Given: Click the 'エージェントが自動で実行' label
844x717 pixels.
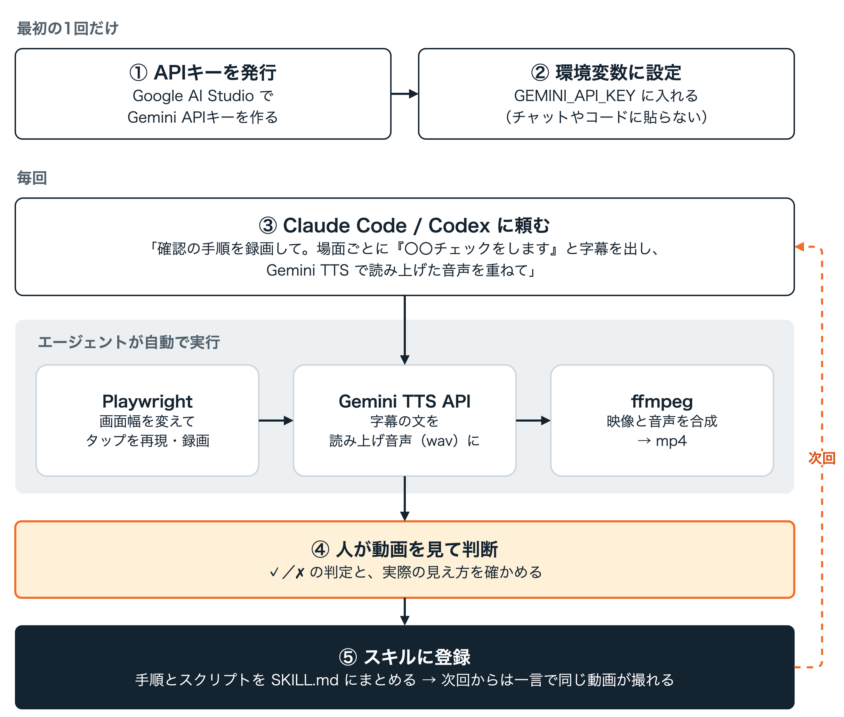Looking at the screenshot, I should click(x=129, y=342).
